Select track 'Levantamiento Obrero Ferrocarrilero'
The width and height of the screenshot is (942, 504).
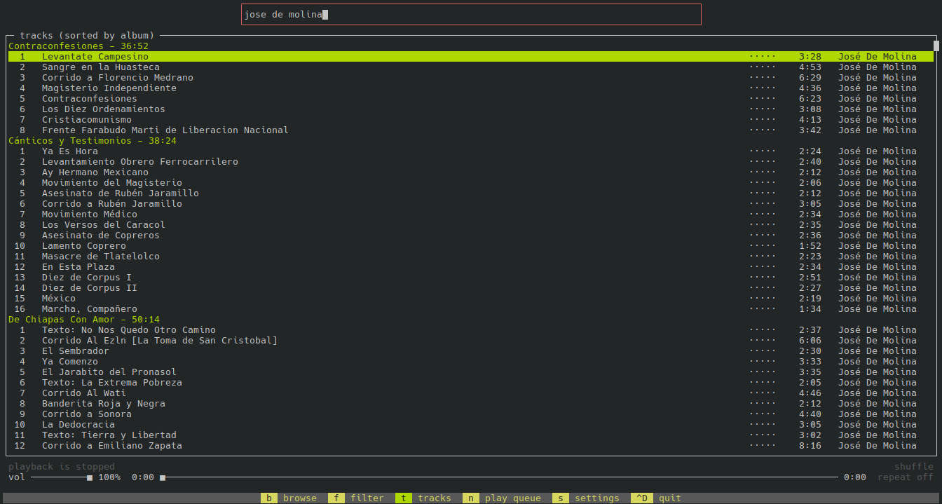[x=471, y=162]
